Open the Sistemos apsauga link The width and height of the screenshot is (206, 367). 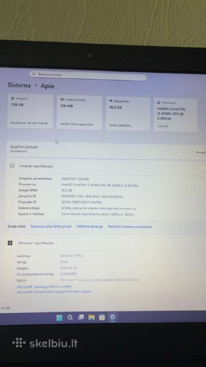click(90, 227)
